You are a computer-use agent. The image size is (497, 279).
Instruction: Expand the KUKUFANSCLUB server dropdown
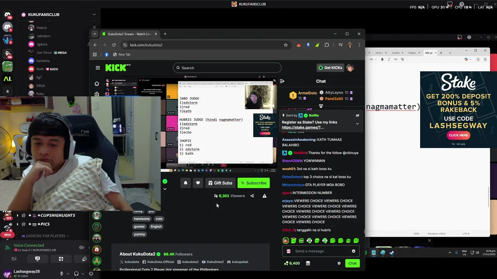pyautogui.click(x=94, y=15)
